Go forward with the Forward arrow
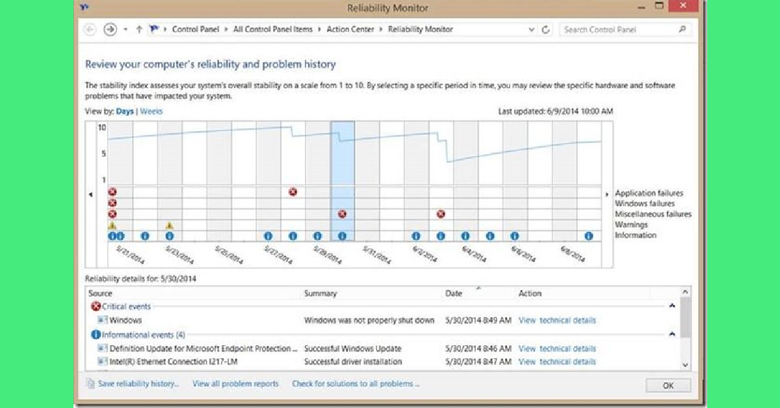The height and width of the screenshot is (408, 780). [x=110, y=29]
